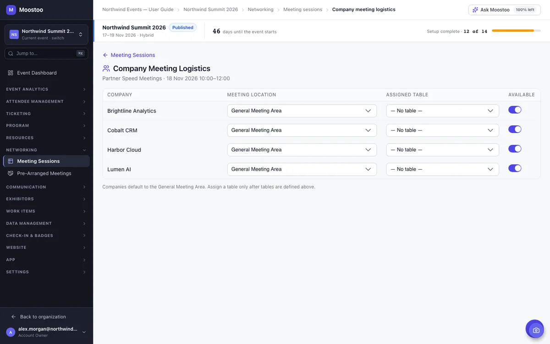Viewport: 550px width, 344px height.
Task: Select Meeting Sessions in the sidebar
Action: click(46, 161)
